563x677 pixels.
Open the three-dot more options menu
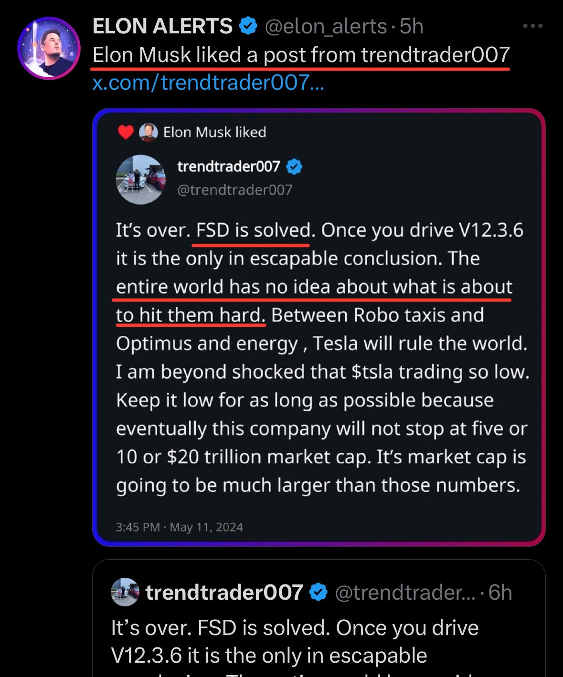tap(532, 26)
